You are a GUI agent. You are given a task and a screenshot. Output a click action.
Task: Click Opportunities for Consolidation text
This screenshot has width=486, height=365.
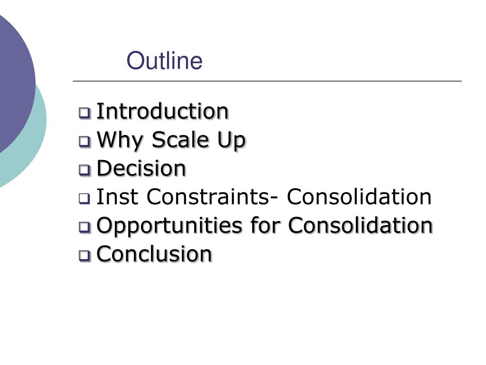[x=264, y=226]
